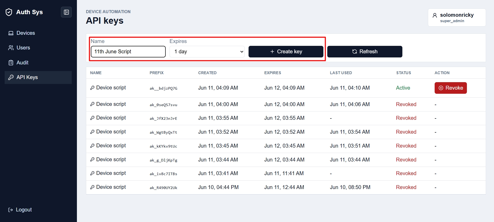Viewport: 494px width, 222px height.
Task: Click the EXPIRES column header
Action: tap(273, 73)
